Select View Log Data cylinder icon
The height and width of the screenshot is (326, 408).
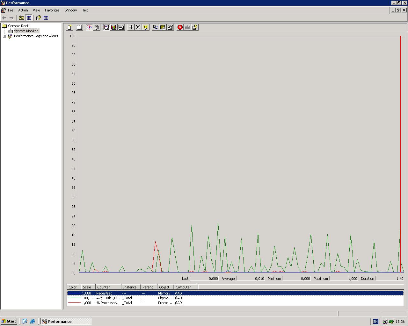coord(97,27)
